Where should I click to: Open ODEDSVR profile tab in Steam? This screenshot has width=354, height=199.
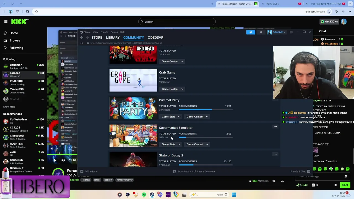(155, 38)
